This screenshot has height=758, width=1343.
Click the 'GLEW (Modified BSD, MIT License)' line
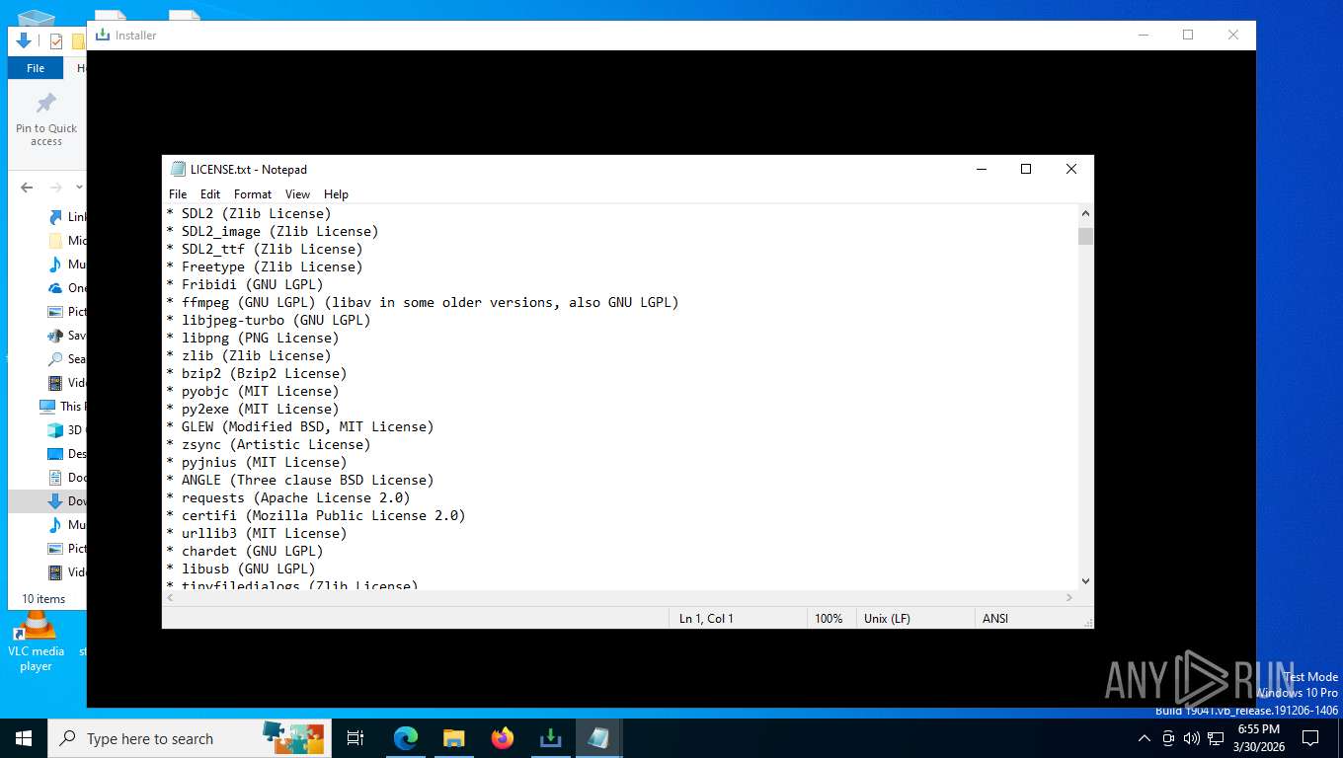point(300,426)
